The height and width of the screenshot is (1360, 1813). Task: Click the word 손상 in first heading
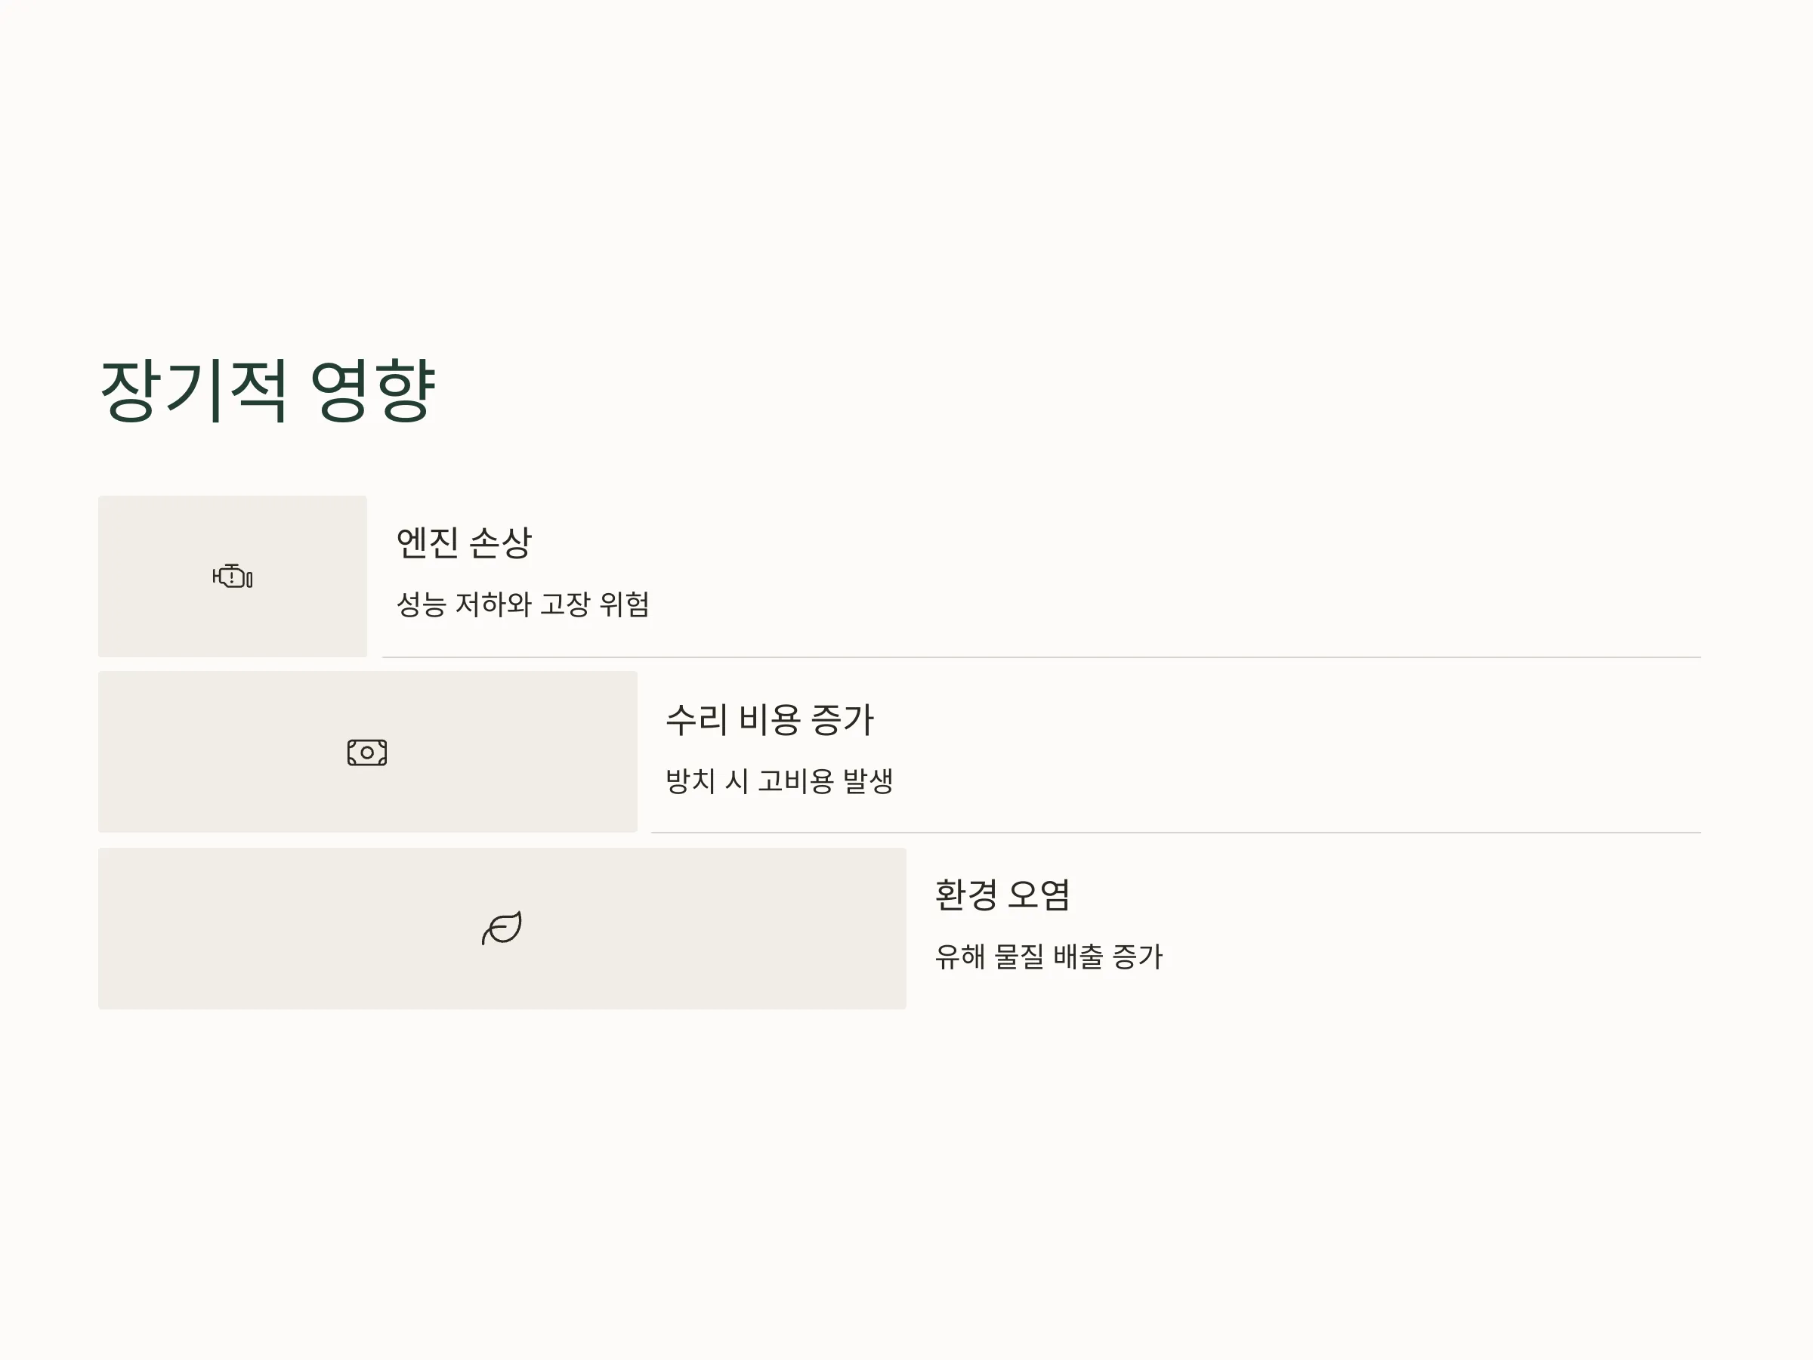pos(500,542)
